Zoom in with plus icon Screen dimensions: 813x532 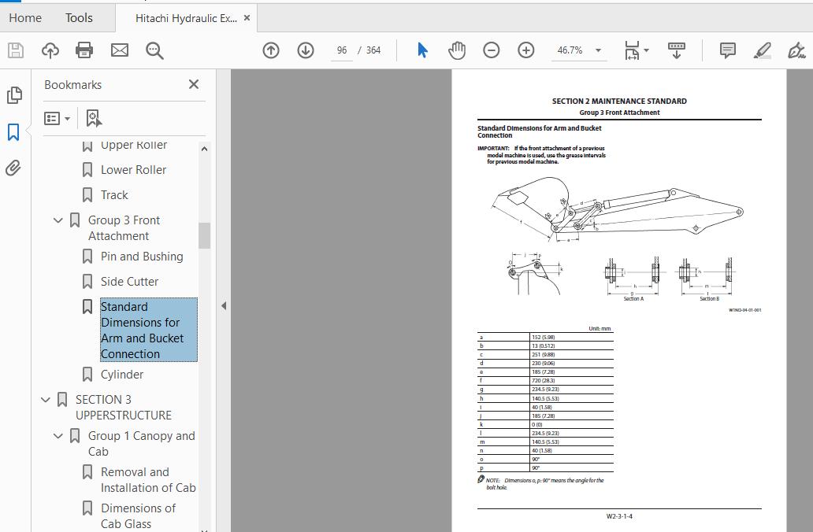(525, 50)
